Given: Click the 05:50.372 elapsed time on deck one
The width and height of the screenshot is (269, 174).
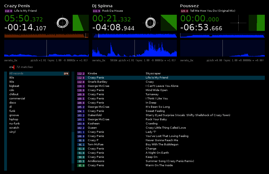Looking at the screenshot, I should pyautogui.click(x=23, y=19).
